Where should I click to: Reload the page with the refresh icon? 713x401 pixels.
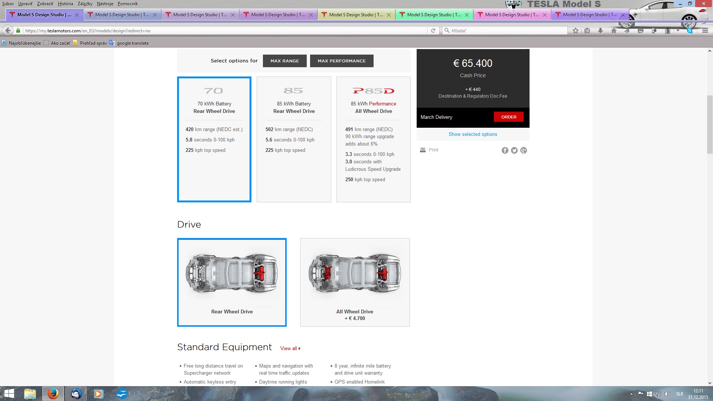click(433, 30)
